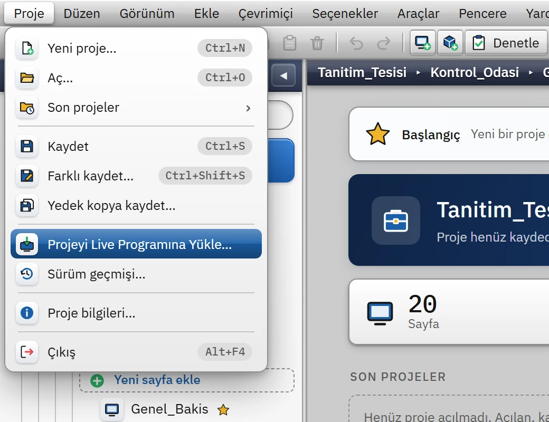549x422 pixels.
Task: Open Sürüm geçmişi... entry
Action: [136, 274]
